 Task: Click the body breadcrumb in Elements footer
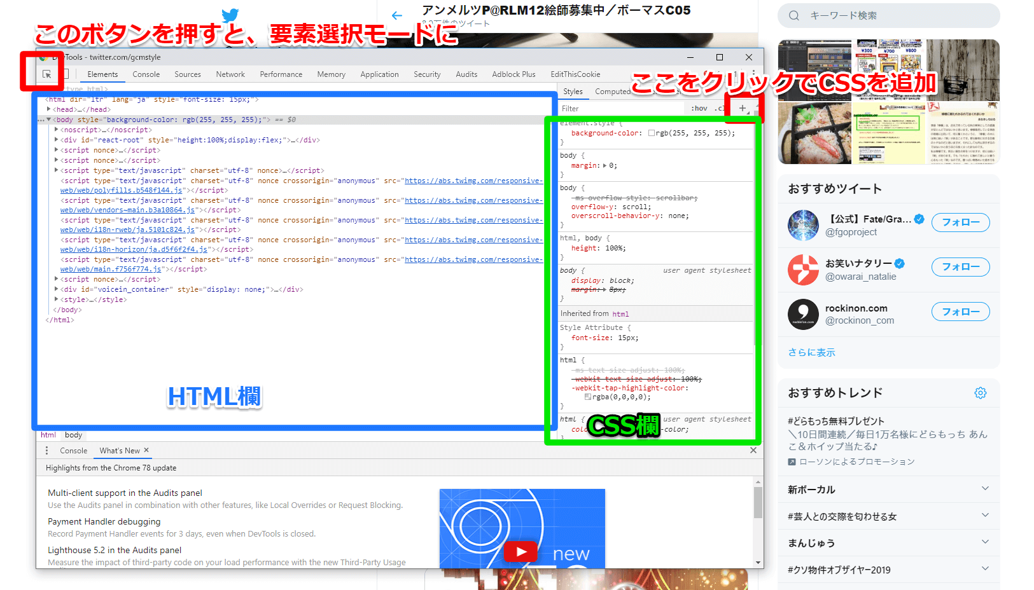(x=74, y=435)
